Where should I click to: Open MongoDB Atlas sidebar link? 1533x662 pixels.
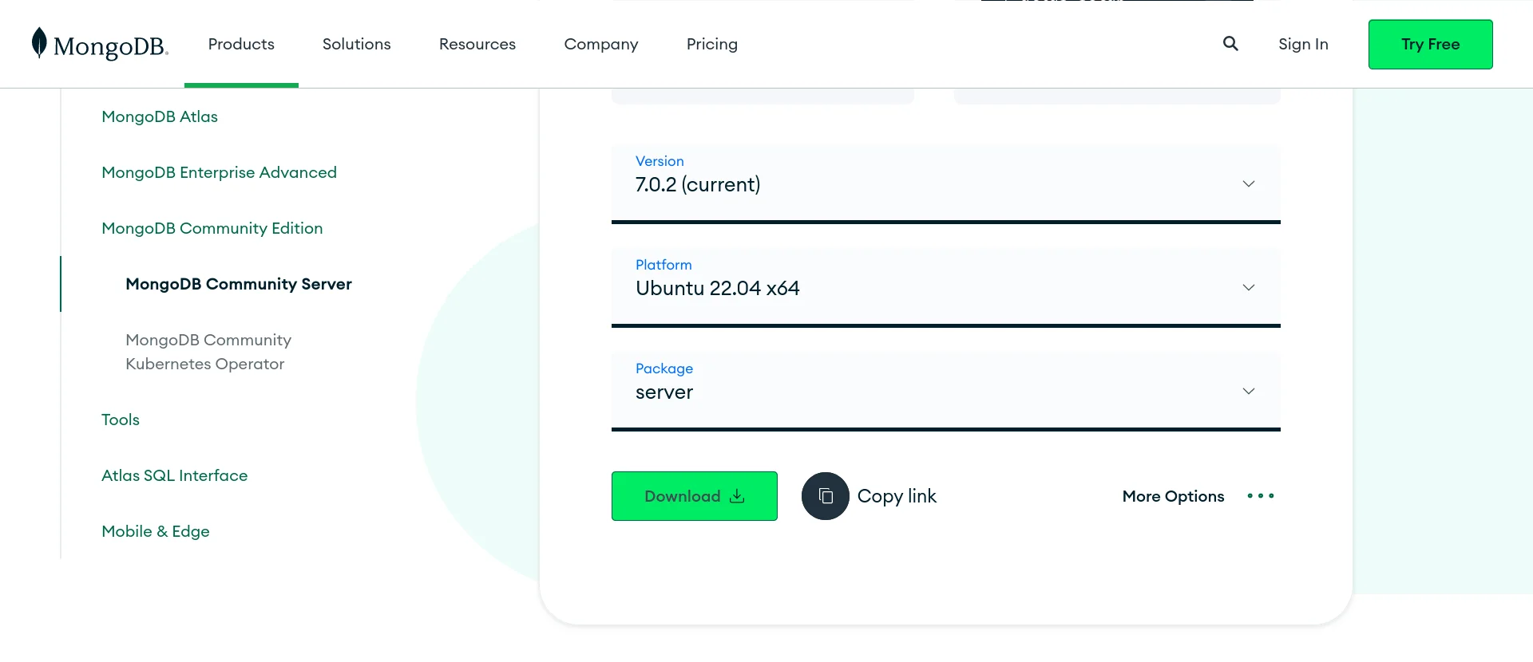coord(160,116)
